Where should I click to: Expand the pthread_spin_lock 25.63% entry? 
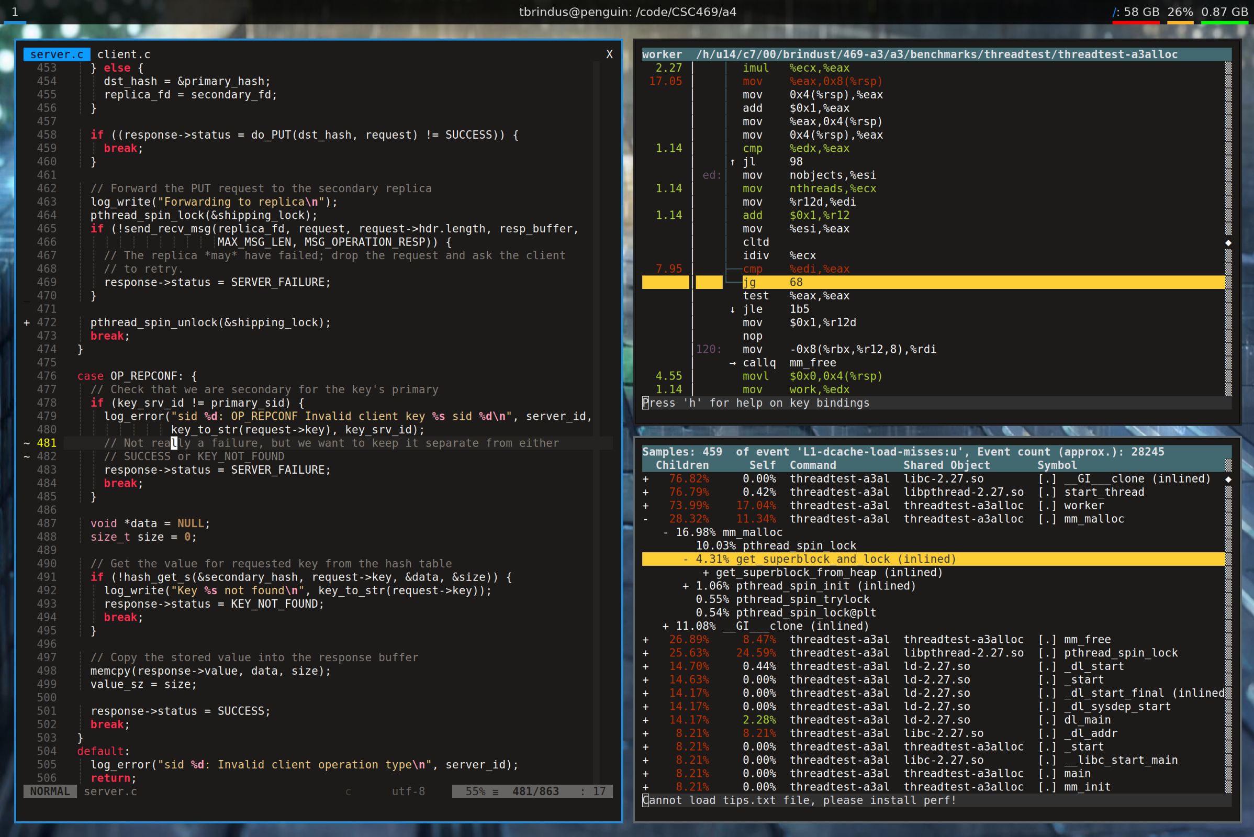[646, 653]
